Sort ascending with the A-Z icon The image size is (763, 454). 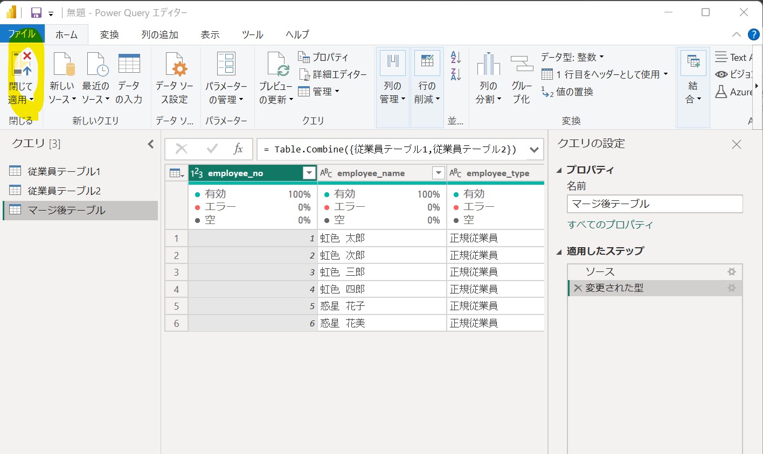click(456, 57)
